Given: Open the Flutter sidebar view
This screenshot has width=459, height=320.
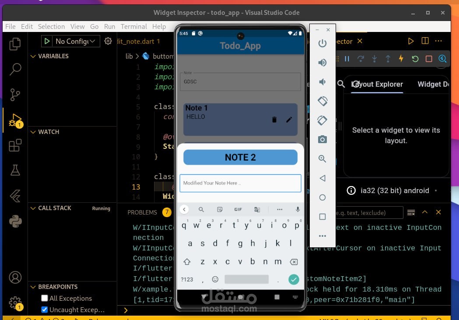Looking at the screenshot, I should 15,196.
